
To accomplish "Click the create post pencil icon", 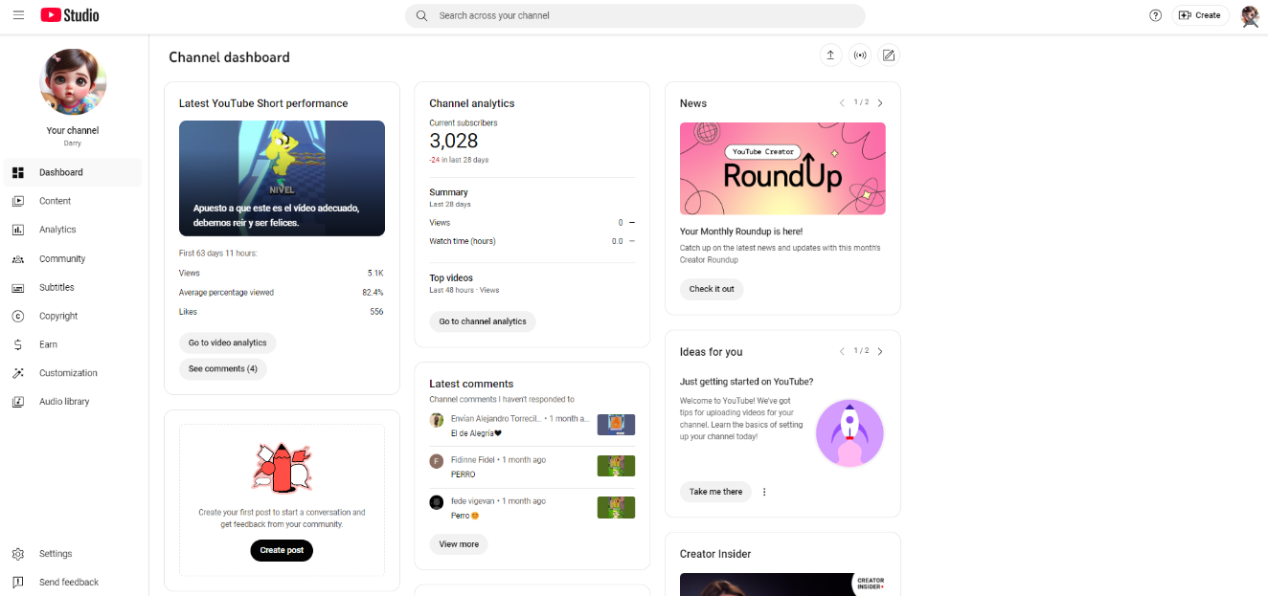I will (x=889, y=55).
